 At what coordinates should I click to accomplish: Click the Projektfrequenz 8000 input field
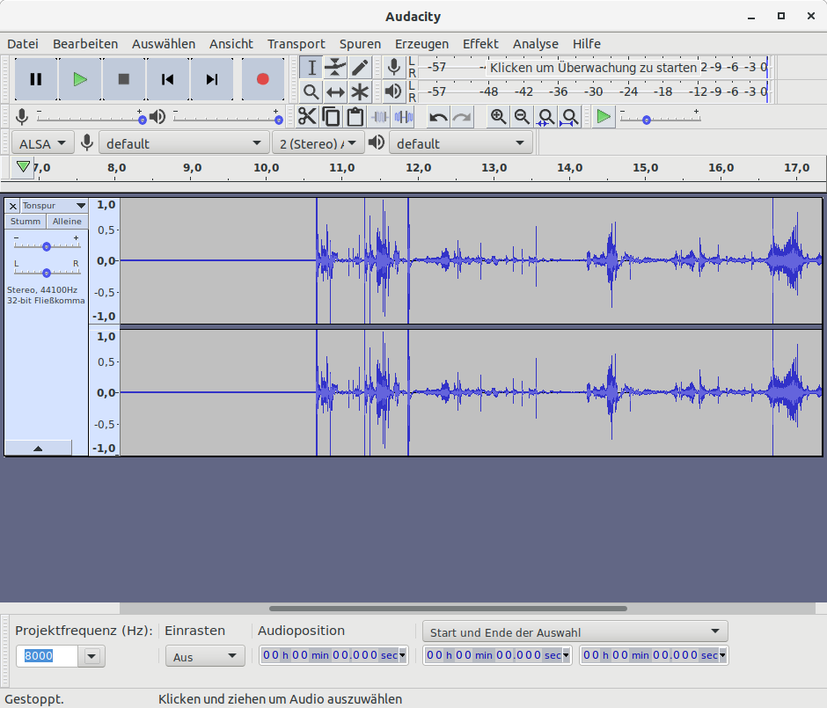[x=47, y=656]
